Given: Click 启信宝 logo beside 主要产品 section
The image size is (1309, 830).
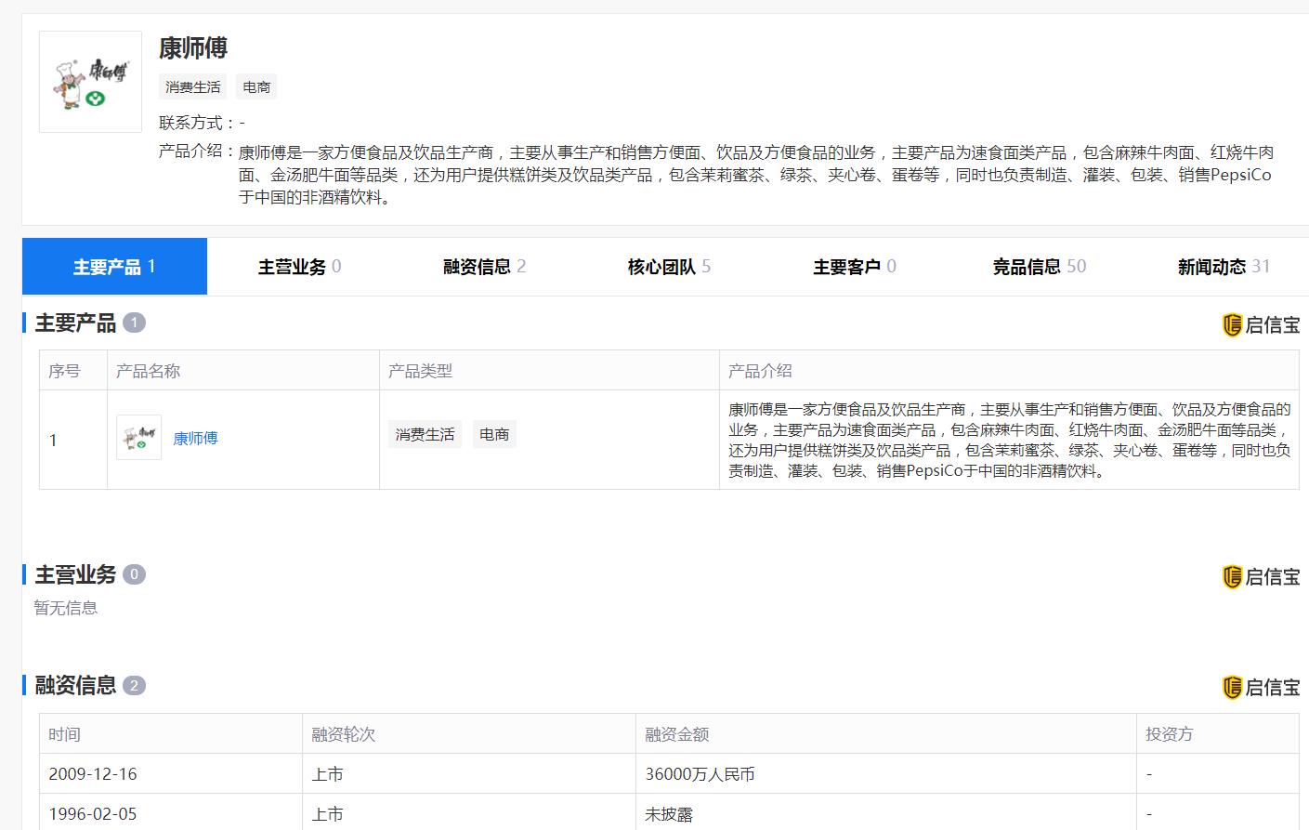Looking at the screenshot, I should [x=1260, y=324].
